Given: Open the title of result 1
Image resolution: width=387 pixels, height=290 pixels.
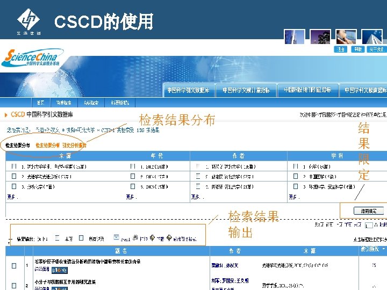Looking at the screenshot, I should pyautogui.click(x=88, y=262).
